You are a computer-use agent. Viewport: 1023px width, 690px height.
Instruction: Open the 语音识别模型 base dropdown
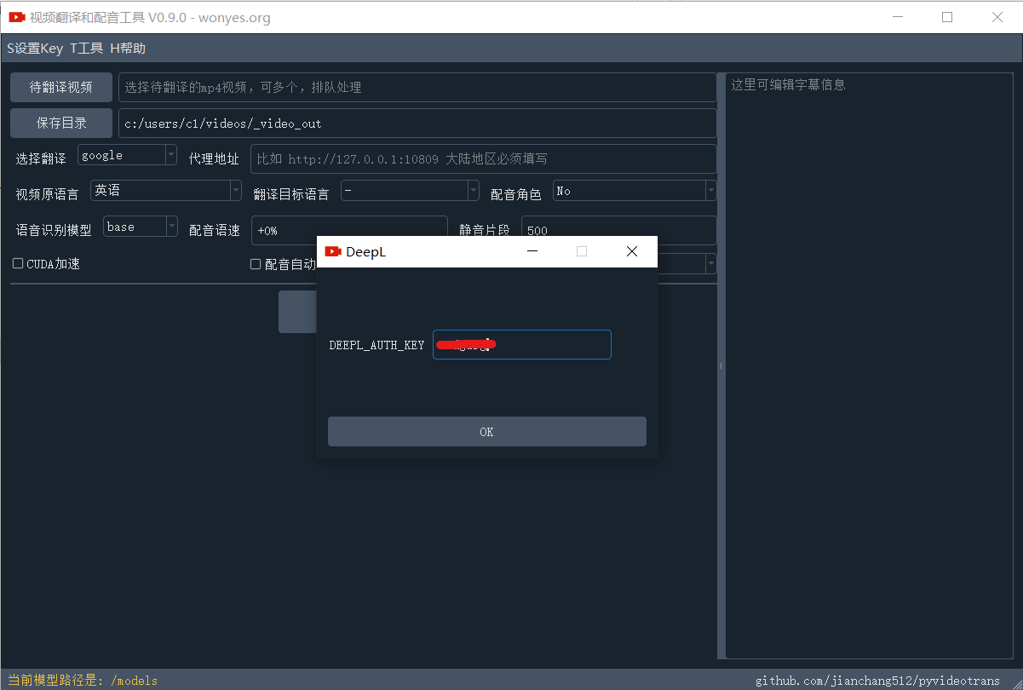[x=141, y=227]
